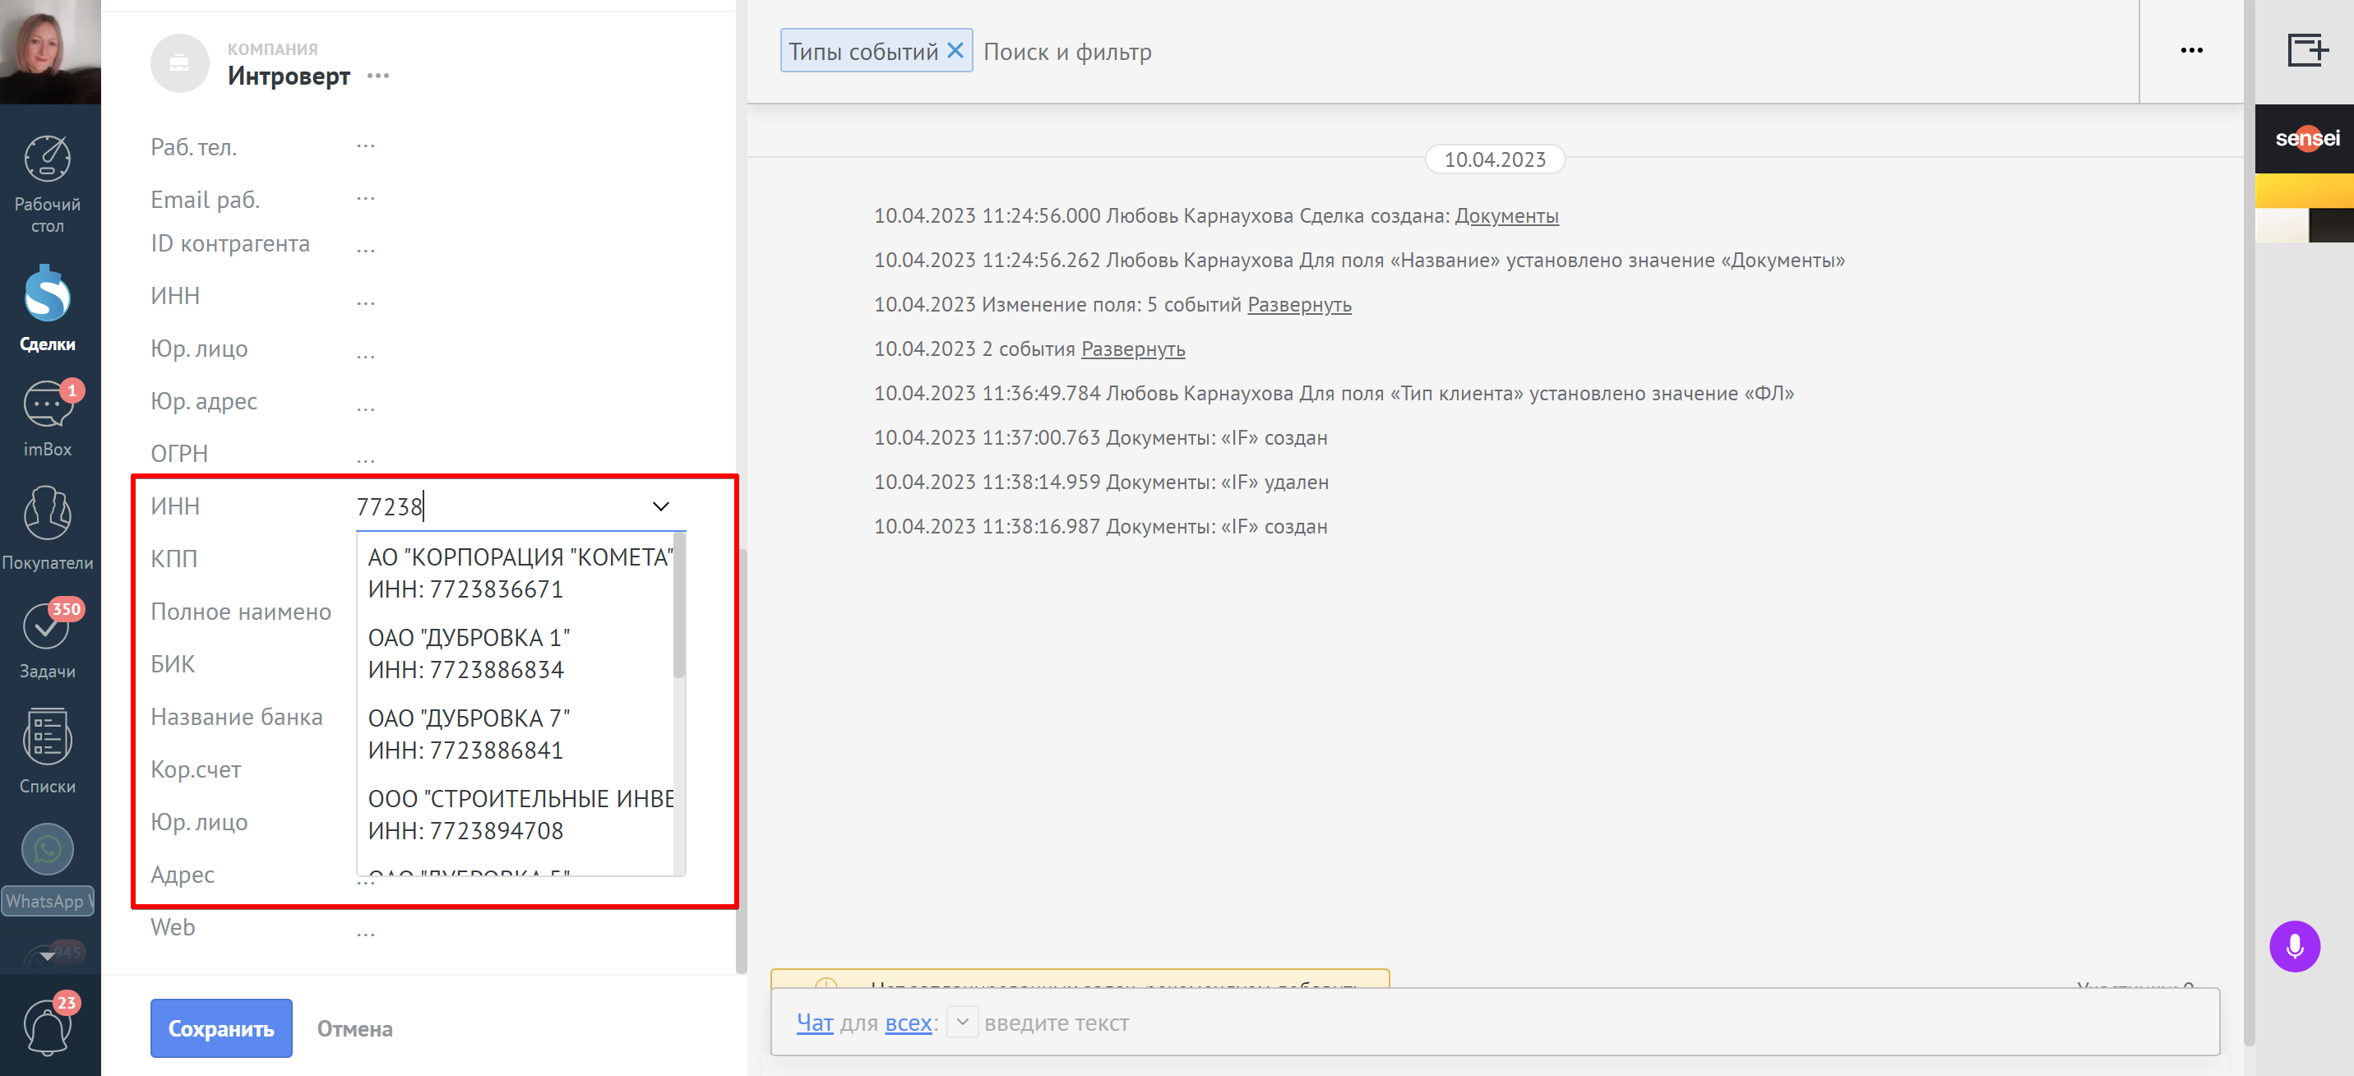Viewport: 2354px width, 1076px height.
Task: Click the purple microphone button
Action: pos(2294,946)
